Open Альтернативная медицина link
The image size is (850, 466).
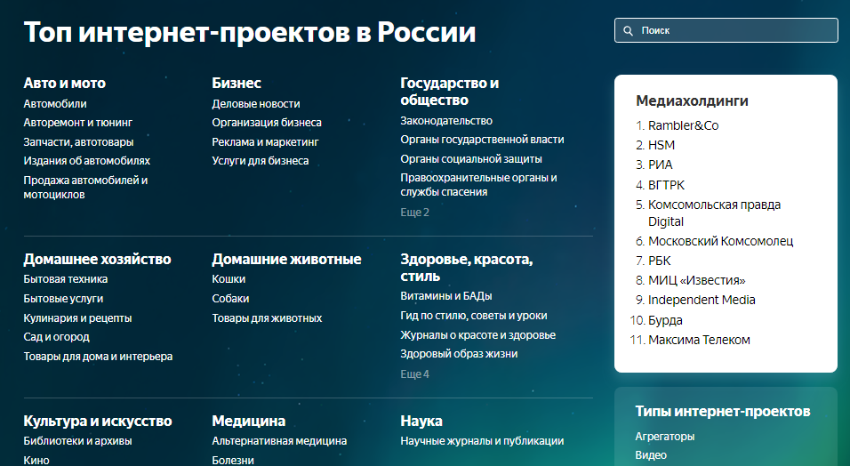(x=279, y=441)
